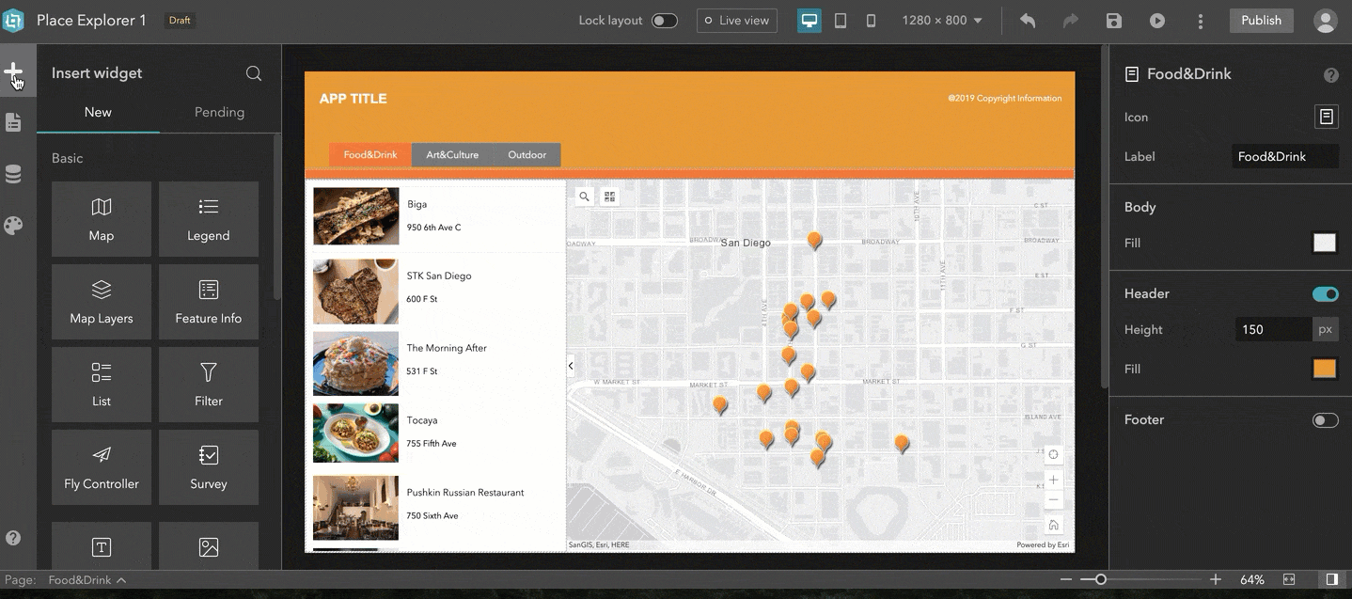Select mobile phone device view
Viewport: 1352px width, 599px height.
click(x=871, y=21)
